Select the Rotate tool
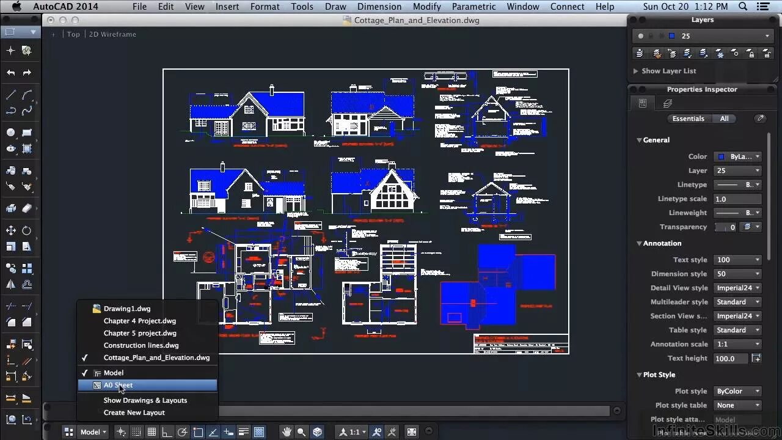 27,230
